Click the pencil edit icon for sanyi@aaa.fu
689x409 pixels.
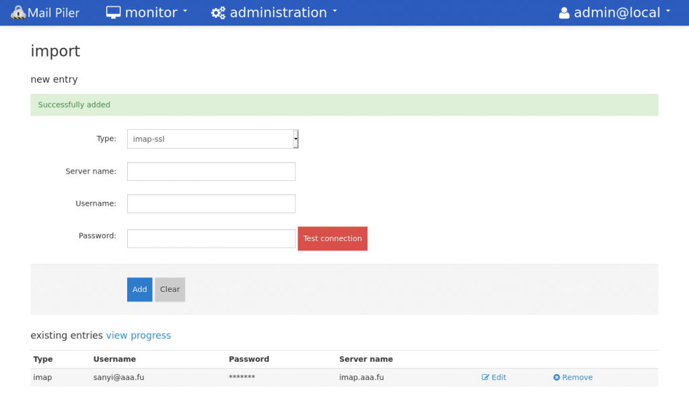pos(485,377)
